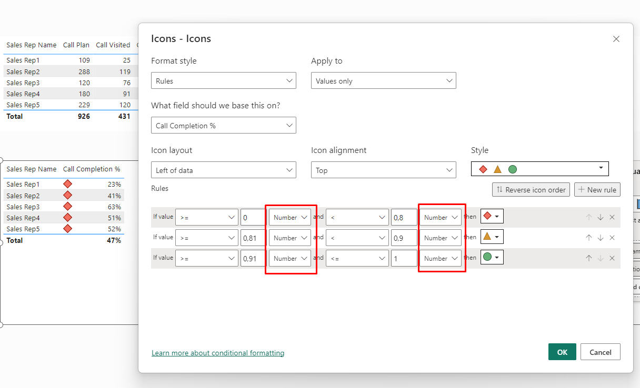
Task: Open second rule's first Number type dropdown
Action: pos(290,238)
